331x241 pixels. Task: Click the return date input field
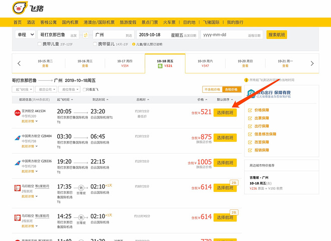click(231, 35)
